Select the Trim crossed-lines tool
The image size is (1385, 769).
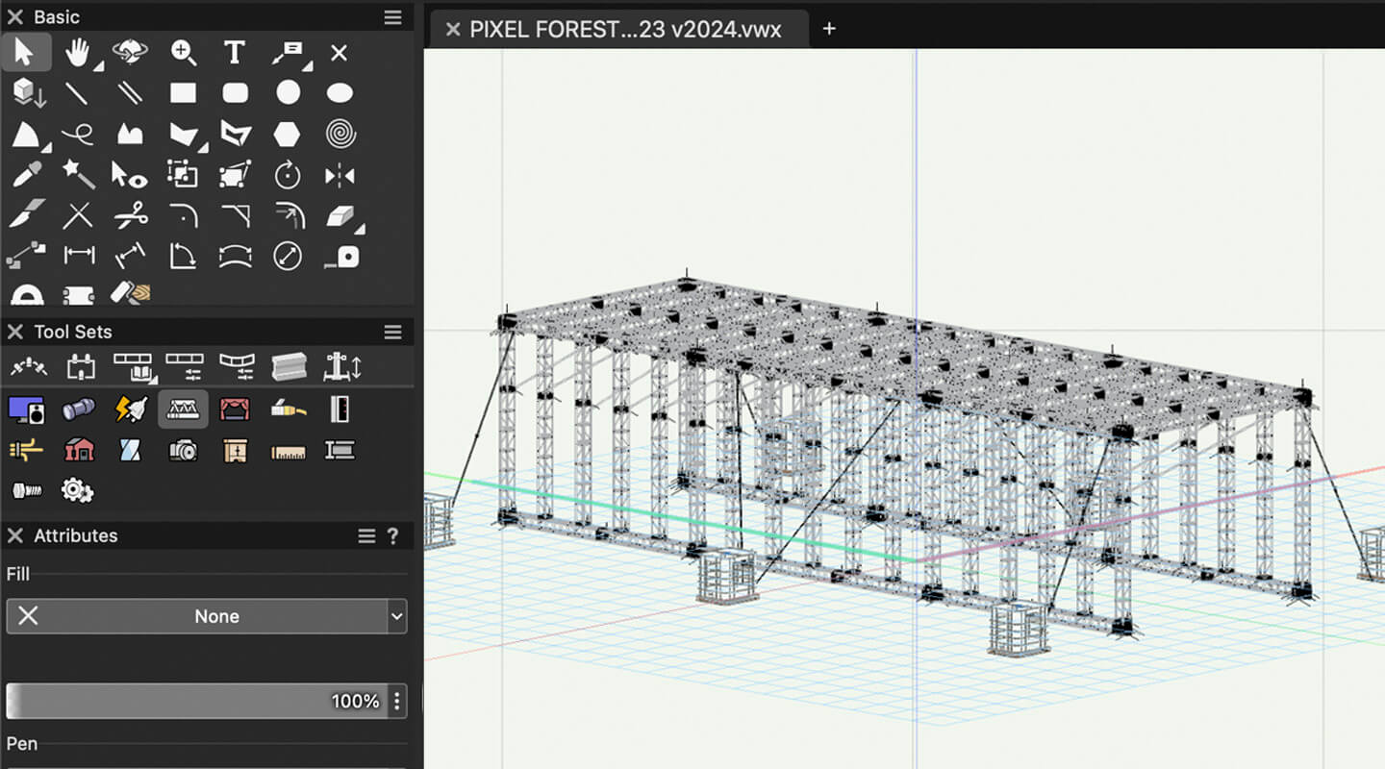[x=77, y=215]
